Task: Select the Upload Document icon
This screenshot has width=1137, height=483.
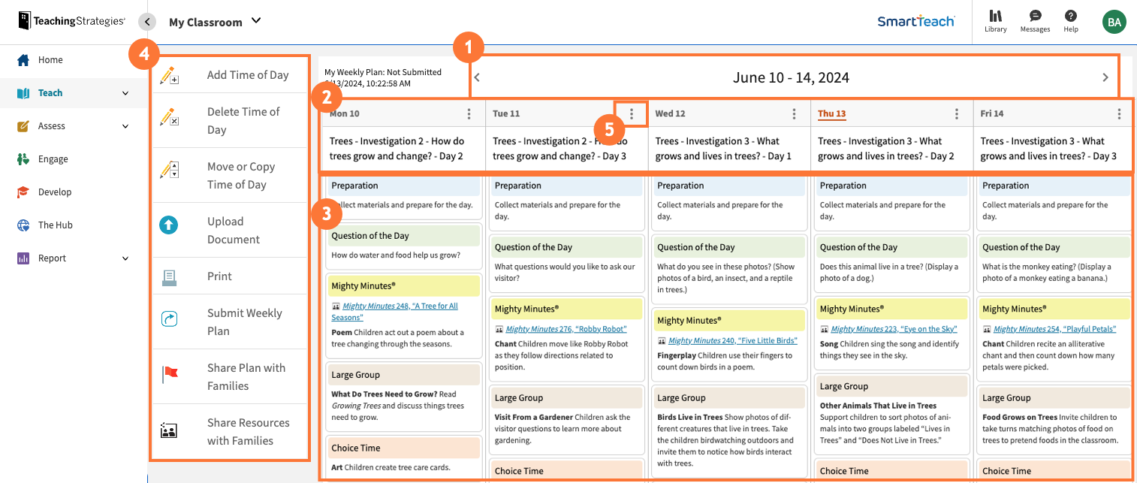Action: tap(168, 224)
